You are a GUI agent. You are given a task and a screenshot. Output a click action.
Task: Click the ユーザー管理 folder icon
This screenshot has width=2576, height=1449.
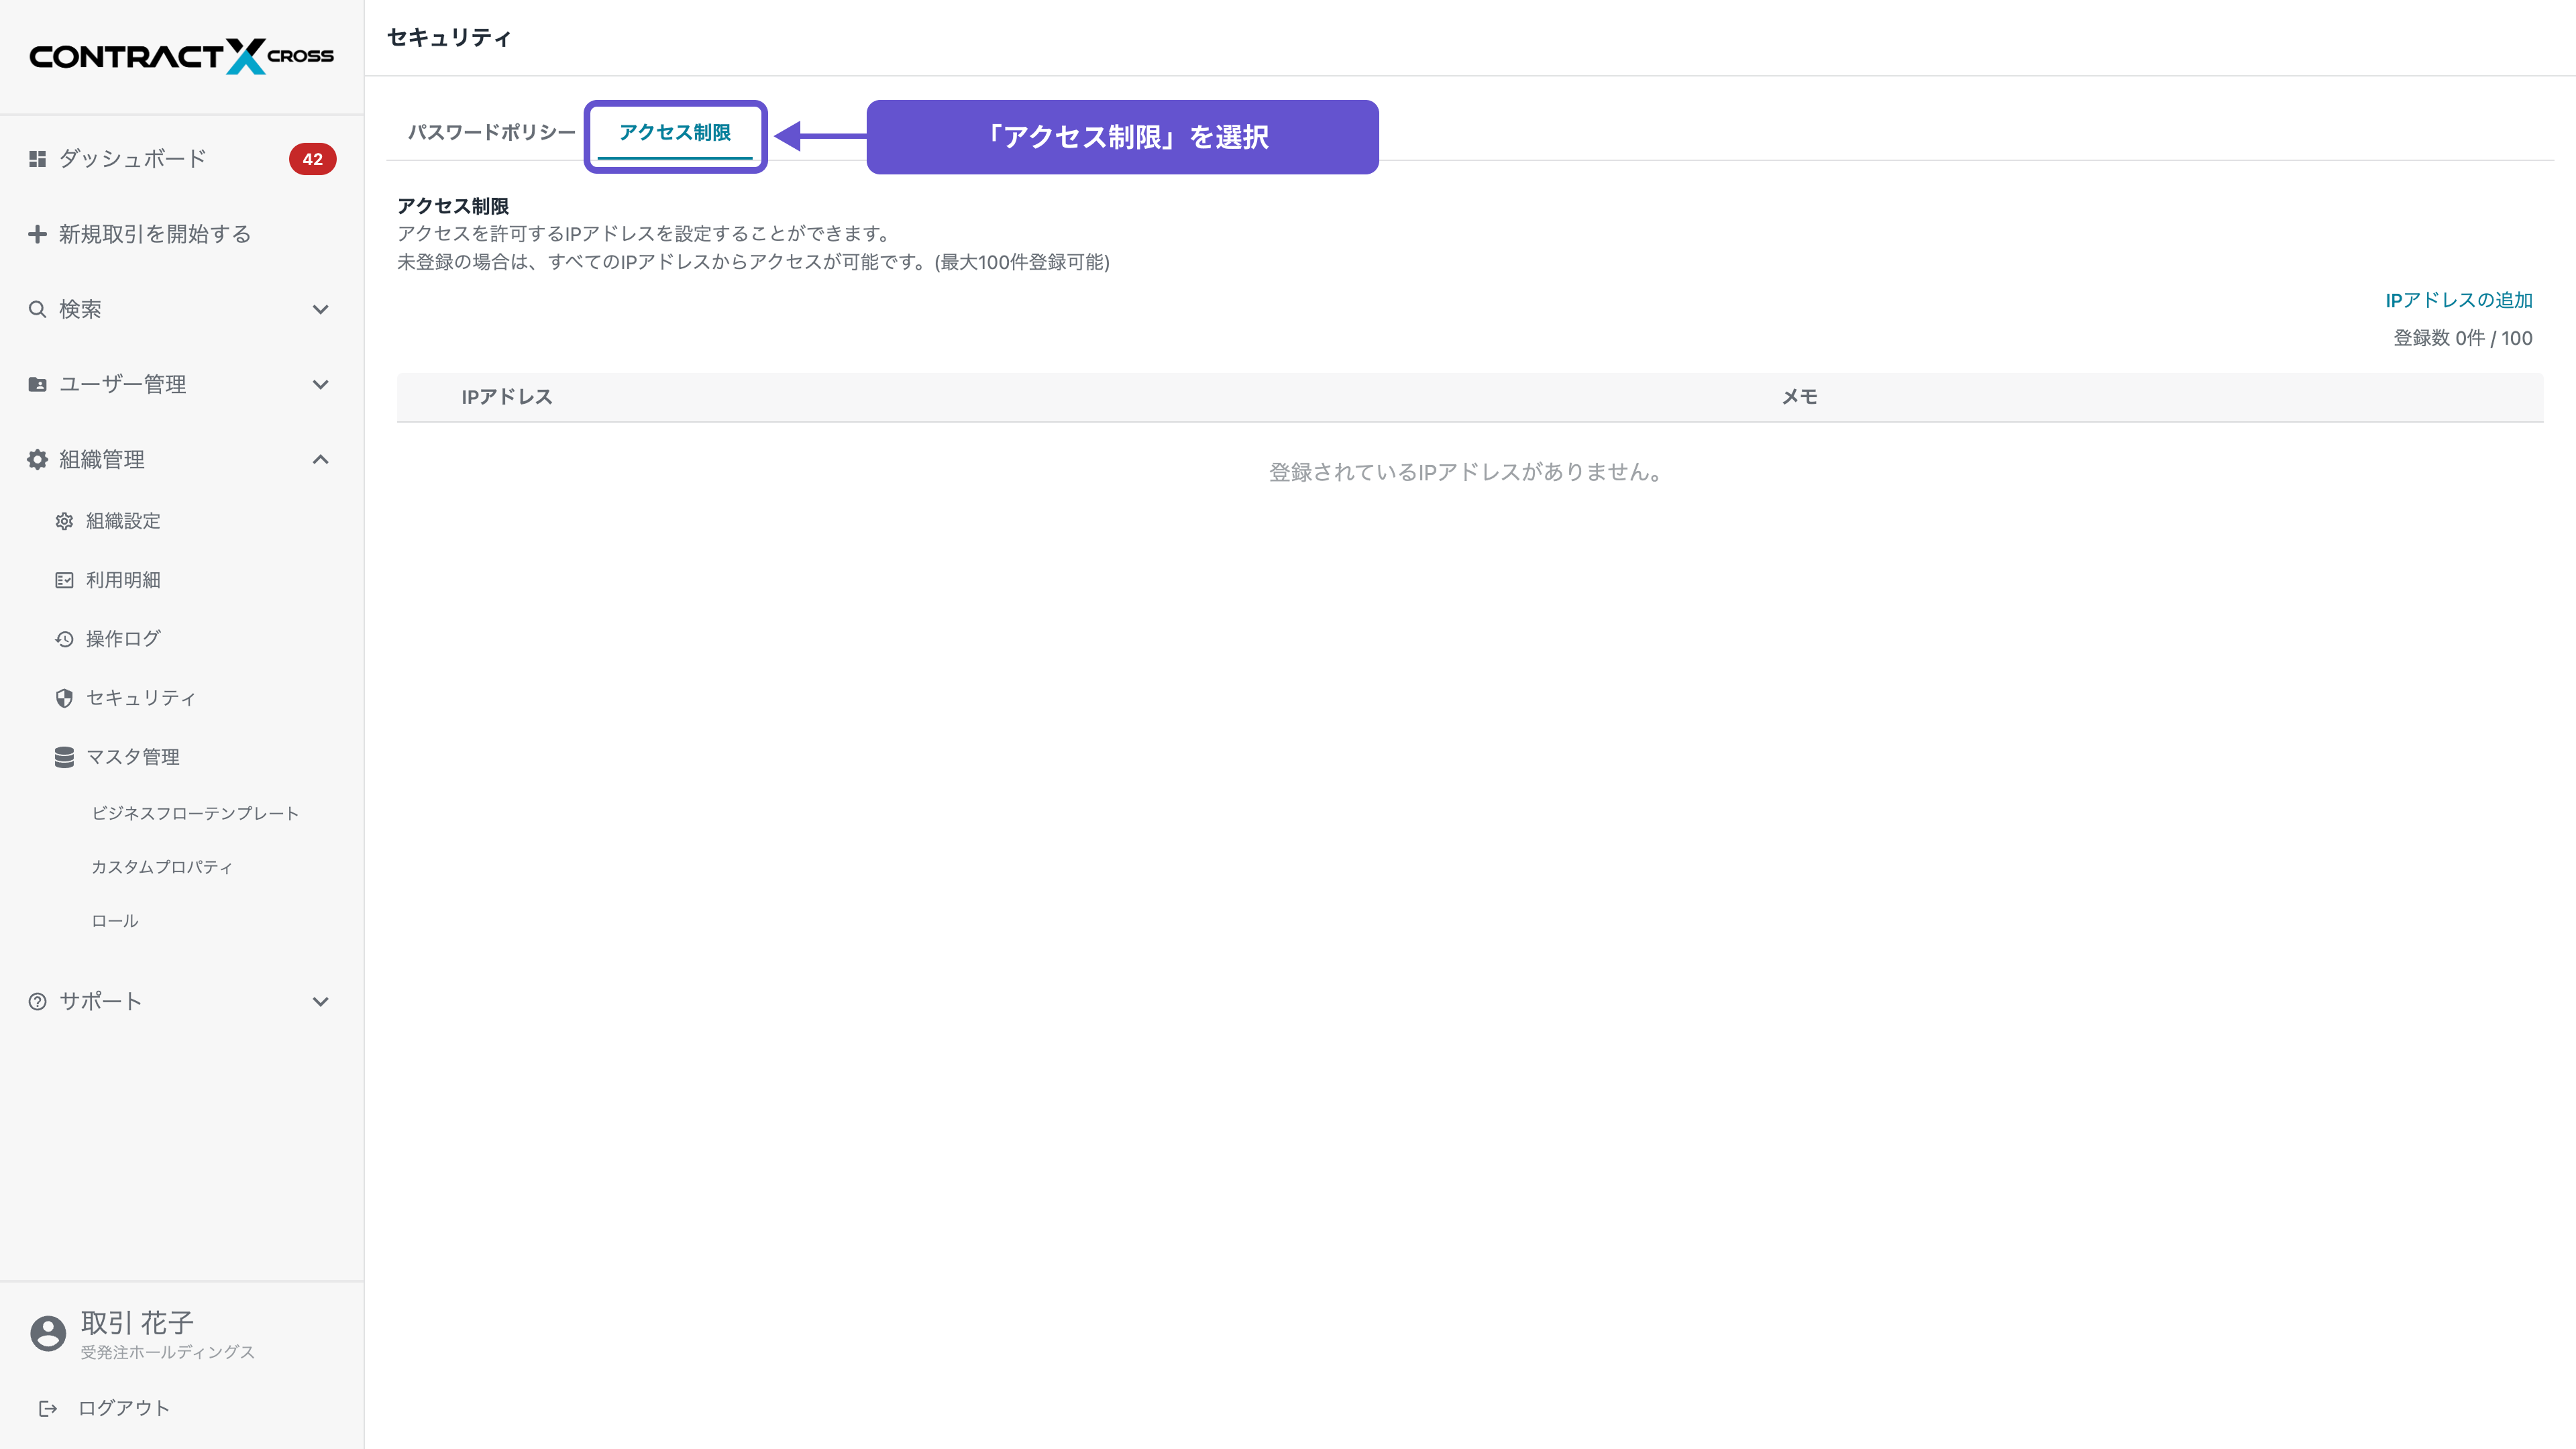coord(37,383)
